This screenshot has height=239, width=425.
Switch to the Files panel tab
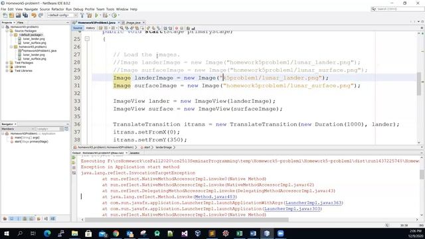[21, 23]
